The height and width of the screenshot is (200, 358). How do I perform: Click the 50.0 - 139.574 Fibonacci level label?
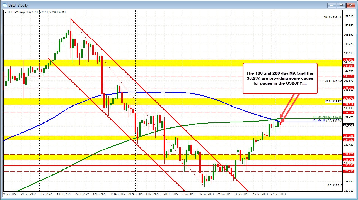[333, 102]
